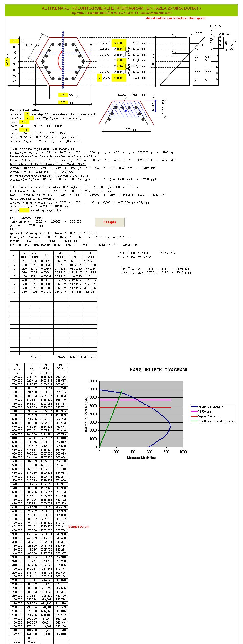Click the 'σs (N/mm²)' column header
This screenshot has width=243, height=644.
pyautogui.click(x=61, y=255)
